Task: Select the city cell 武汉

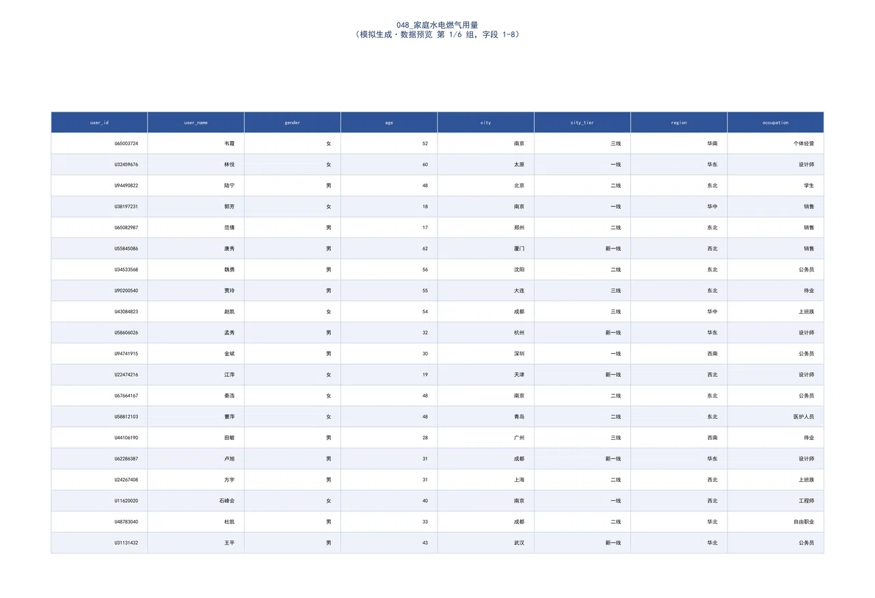Action: [x=486, y=543]
